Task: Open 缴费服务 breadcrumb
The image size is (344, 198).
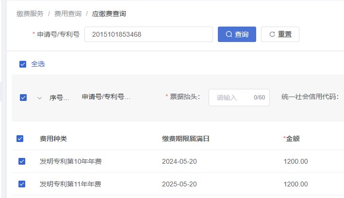Action: [x=30, y=14]
